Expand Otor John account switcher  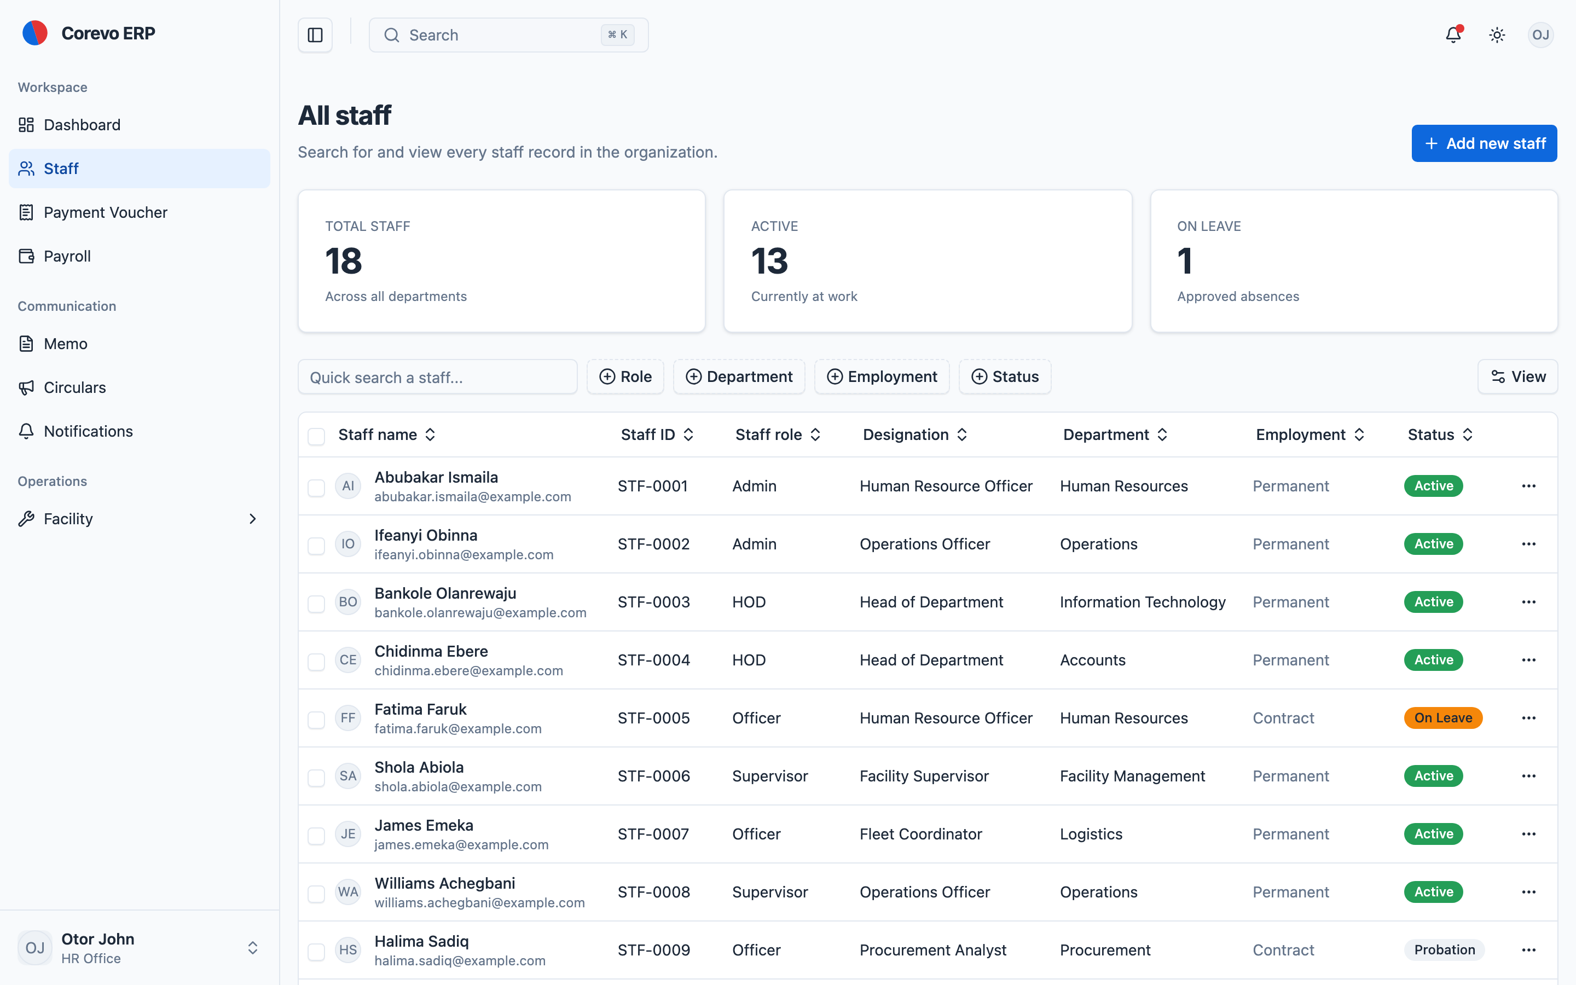pyautogui.click(x=140, y=948)
